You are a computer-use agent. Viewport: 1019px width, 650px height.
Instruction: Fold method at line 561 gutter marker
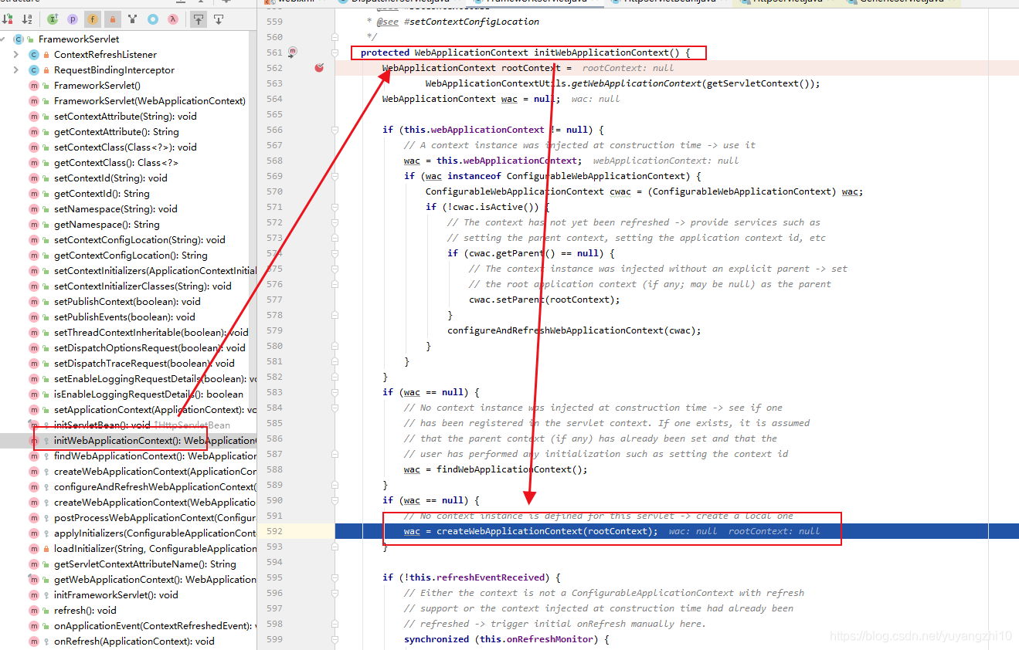pyautogui.click(x=335, y=52)
